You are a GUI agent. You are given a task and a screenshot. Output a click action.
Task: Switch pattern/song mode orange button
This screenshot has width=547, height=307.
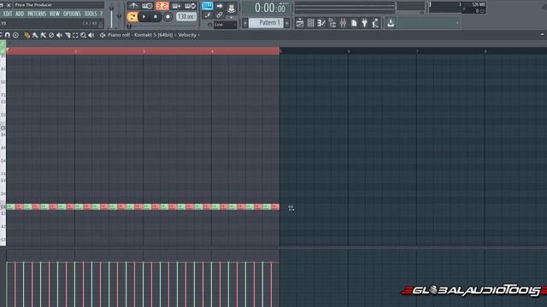132,17
